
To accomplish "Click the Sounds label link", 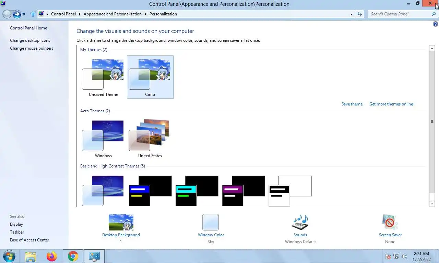I will tap(300, 235).
